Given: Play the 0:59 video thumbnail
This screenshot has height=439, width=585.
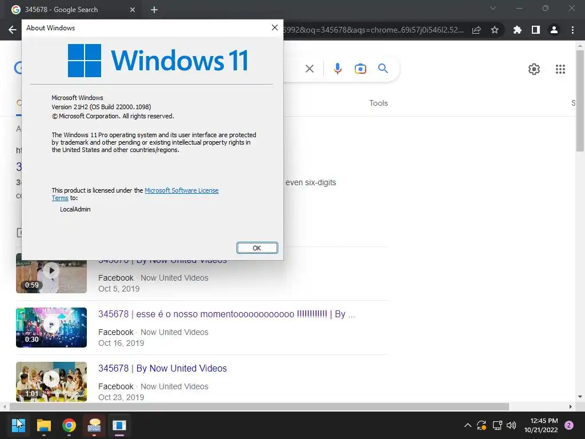Looking at the screenshot, I should click(x=51, y=273).
